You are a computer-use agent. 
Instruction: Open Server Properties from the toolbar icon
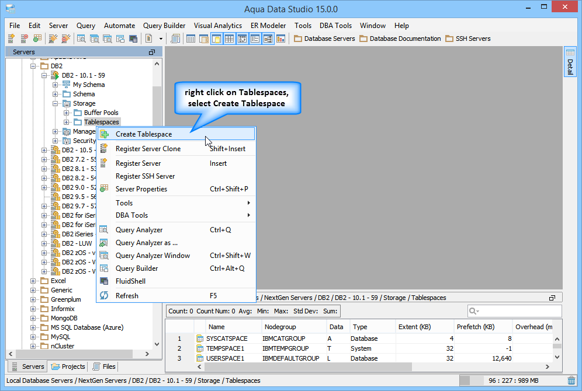37,38
